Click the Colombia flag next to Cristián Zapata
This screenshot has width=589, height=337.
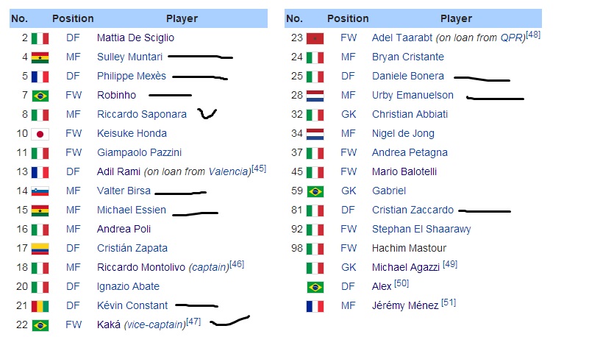click(x=40, y=249)
